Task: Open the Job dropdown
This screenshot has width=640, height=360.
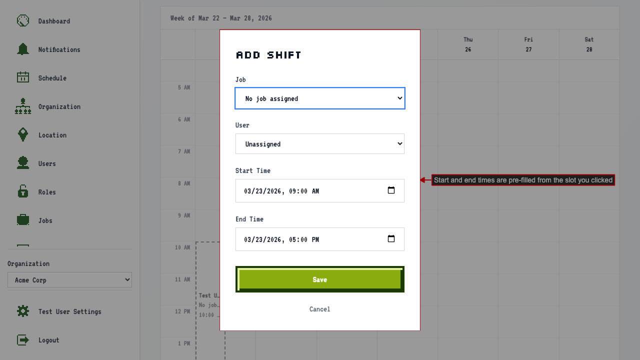Action: (320, 98)
